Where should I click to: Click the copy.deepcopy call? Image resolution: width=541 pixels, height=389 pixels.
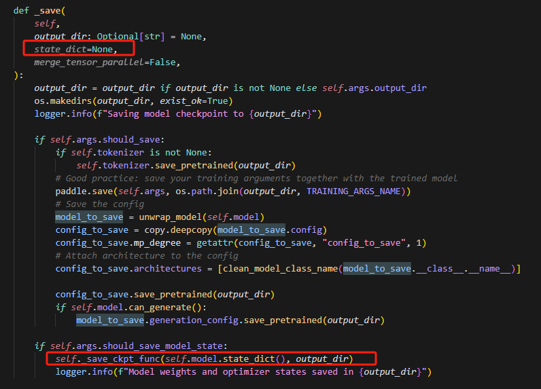point(170,229)
